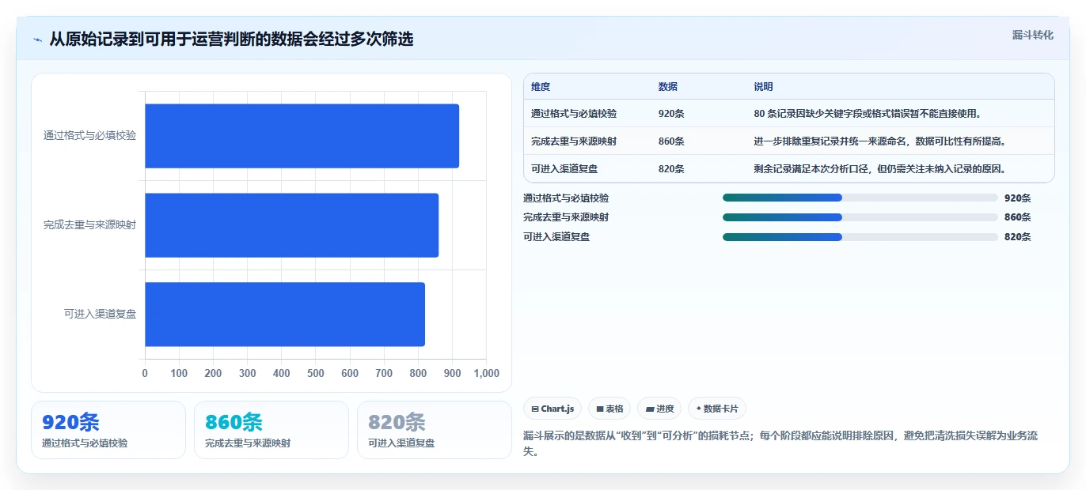Click the 860条 value beside progress bar
Viewport: 1086px width, 490px height.
[x=1017, y=217]
